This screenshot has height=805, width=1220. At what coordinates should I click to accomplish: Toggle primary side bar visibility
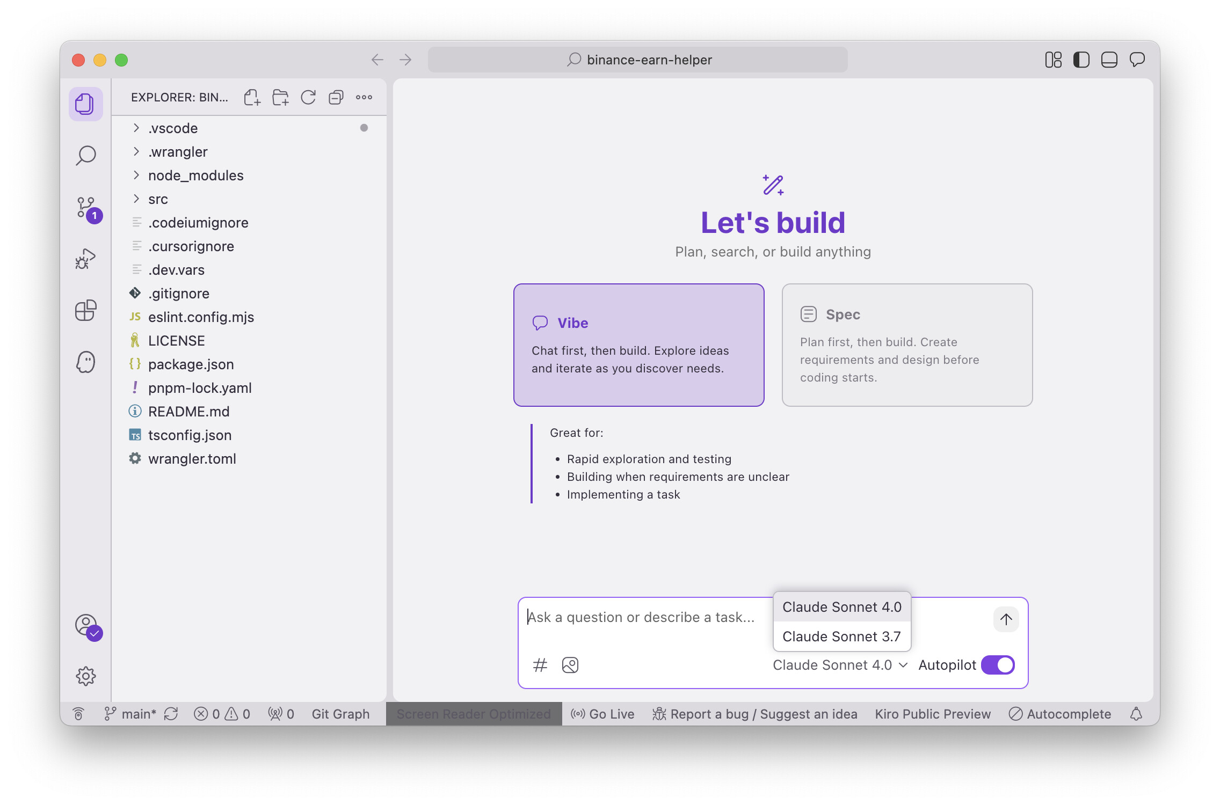click(x=1081, y=60)
